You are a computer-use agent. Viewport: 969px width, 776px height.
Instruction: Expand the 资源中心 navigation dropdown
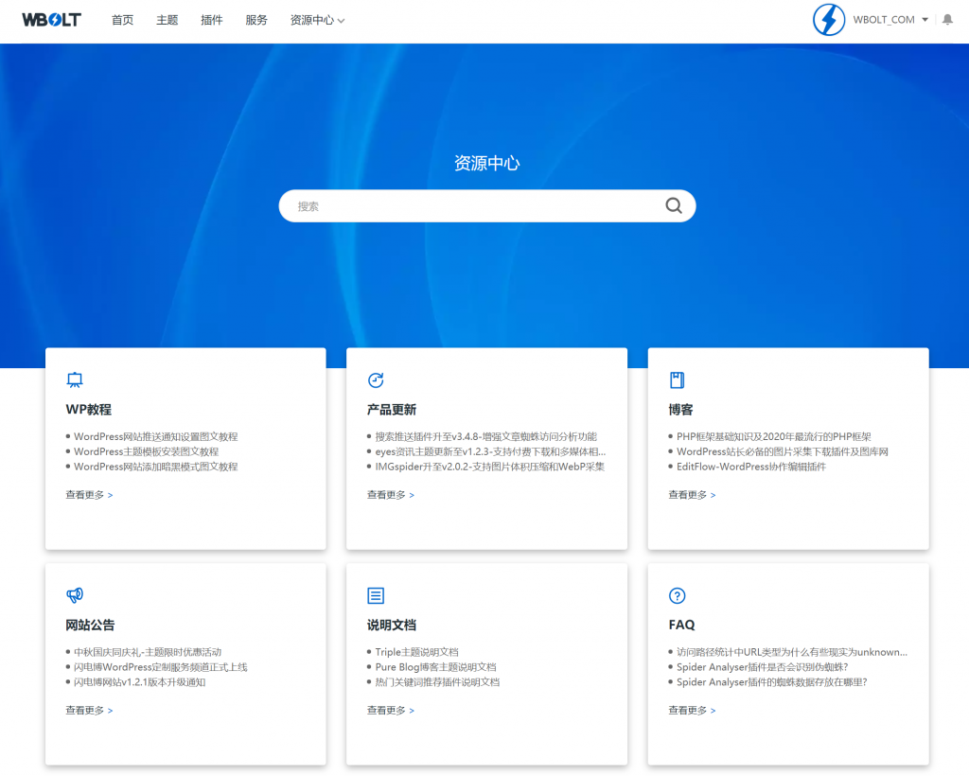point(317,19)
